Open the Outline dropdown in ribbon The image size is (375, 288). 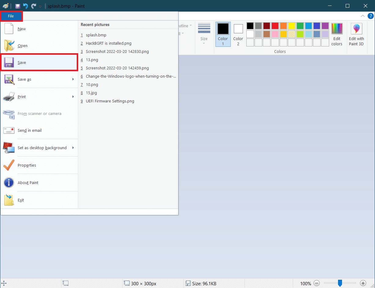tap(185, 26)
